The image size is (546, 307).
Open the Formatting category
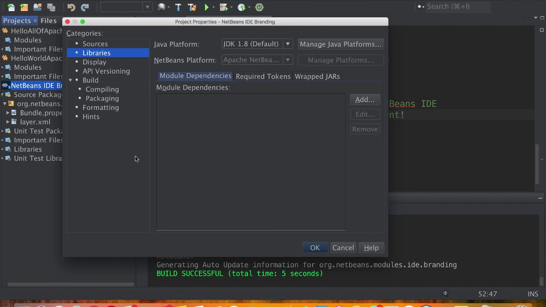(101, 107)
